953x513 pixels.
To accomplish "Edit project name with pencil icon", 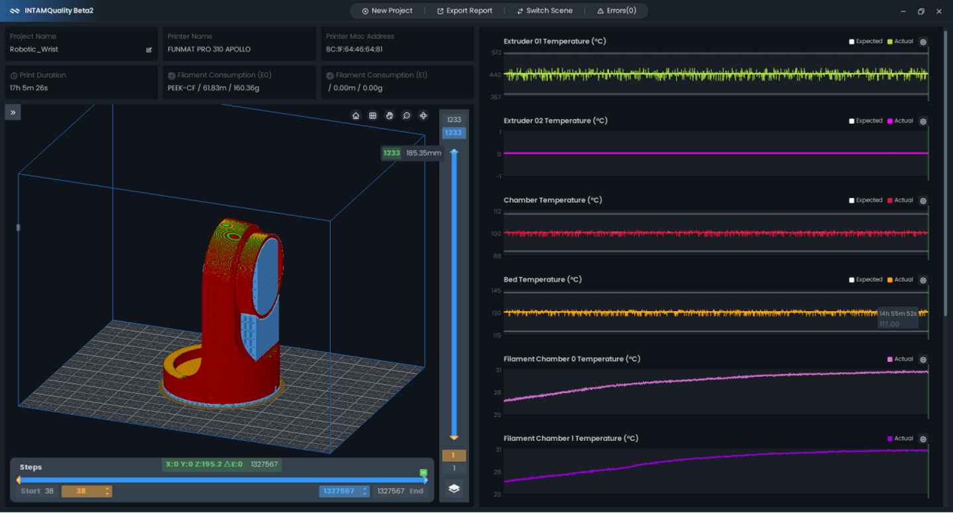I will (x=149, y=50).
